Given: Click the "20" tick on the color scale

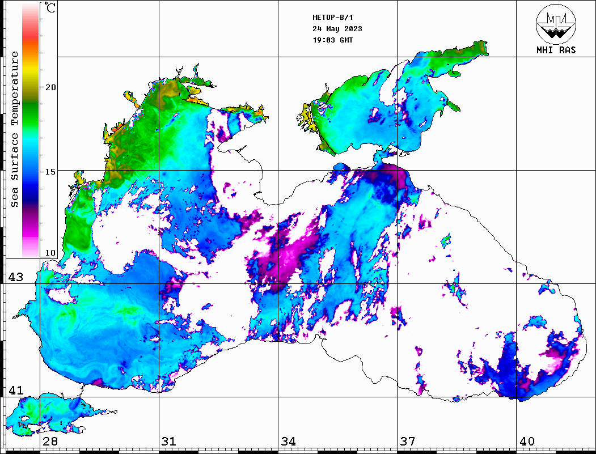Looking at the screenshot, I should click(x=50, y=87).
